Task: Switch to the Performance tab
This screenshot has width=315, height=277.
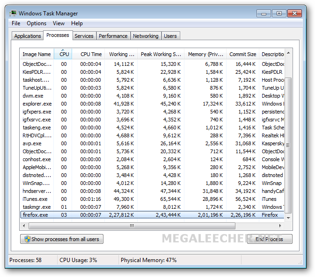Action: coord(113,36)
